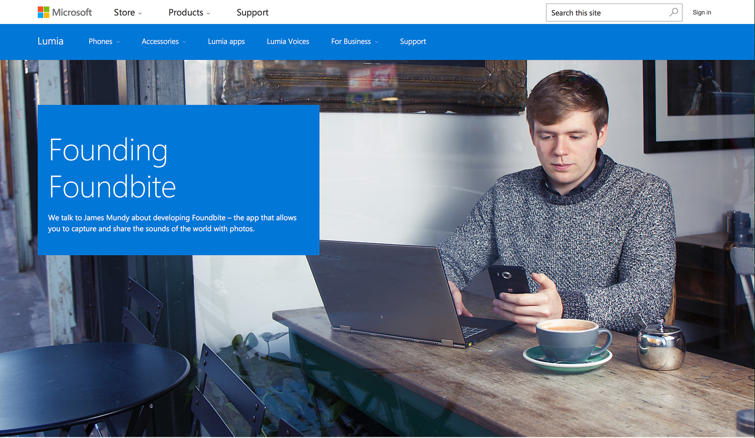Click the Microsoft four-color logo
Screen dimensions: 755x438
pos(43,12)
